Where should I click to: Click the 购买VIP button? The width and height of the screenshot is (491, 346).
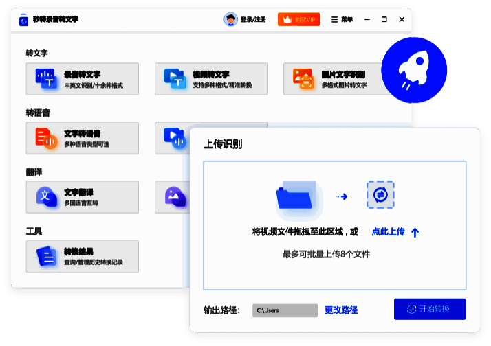298,19
